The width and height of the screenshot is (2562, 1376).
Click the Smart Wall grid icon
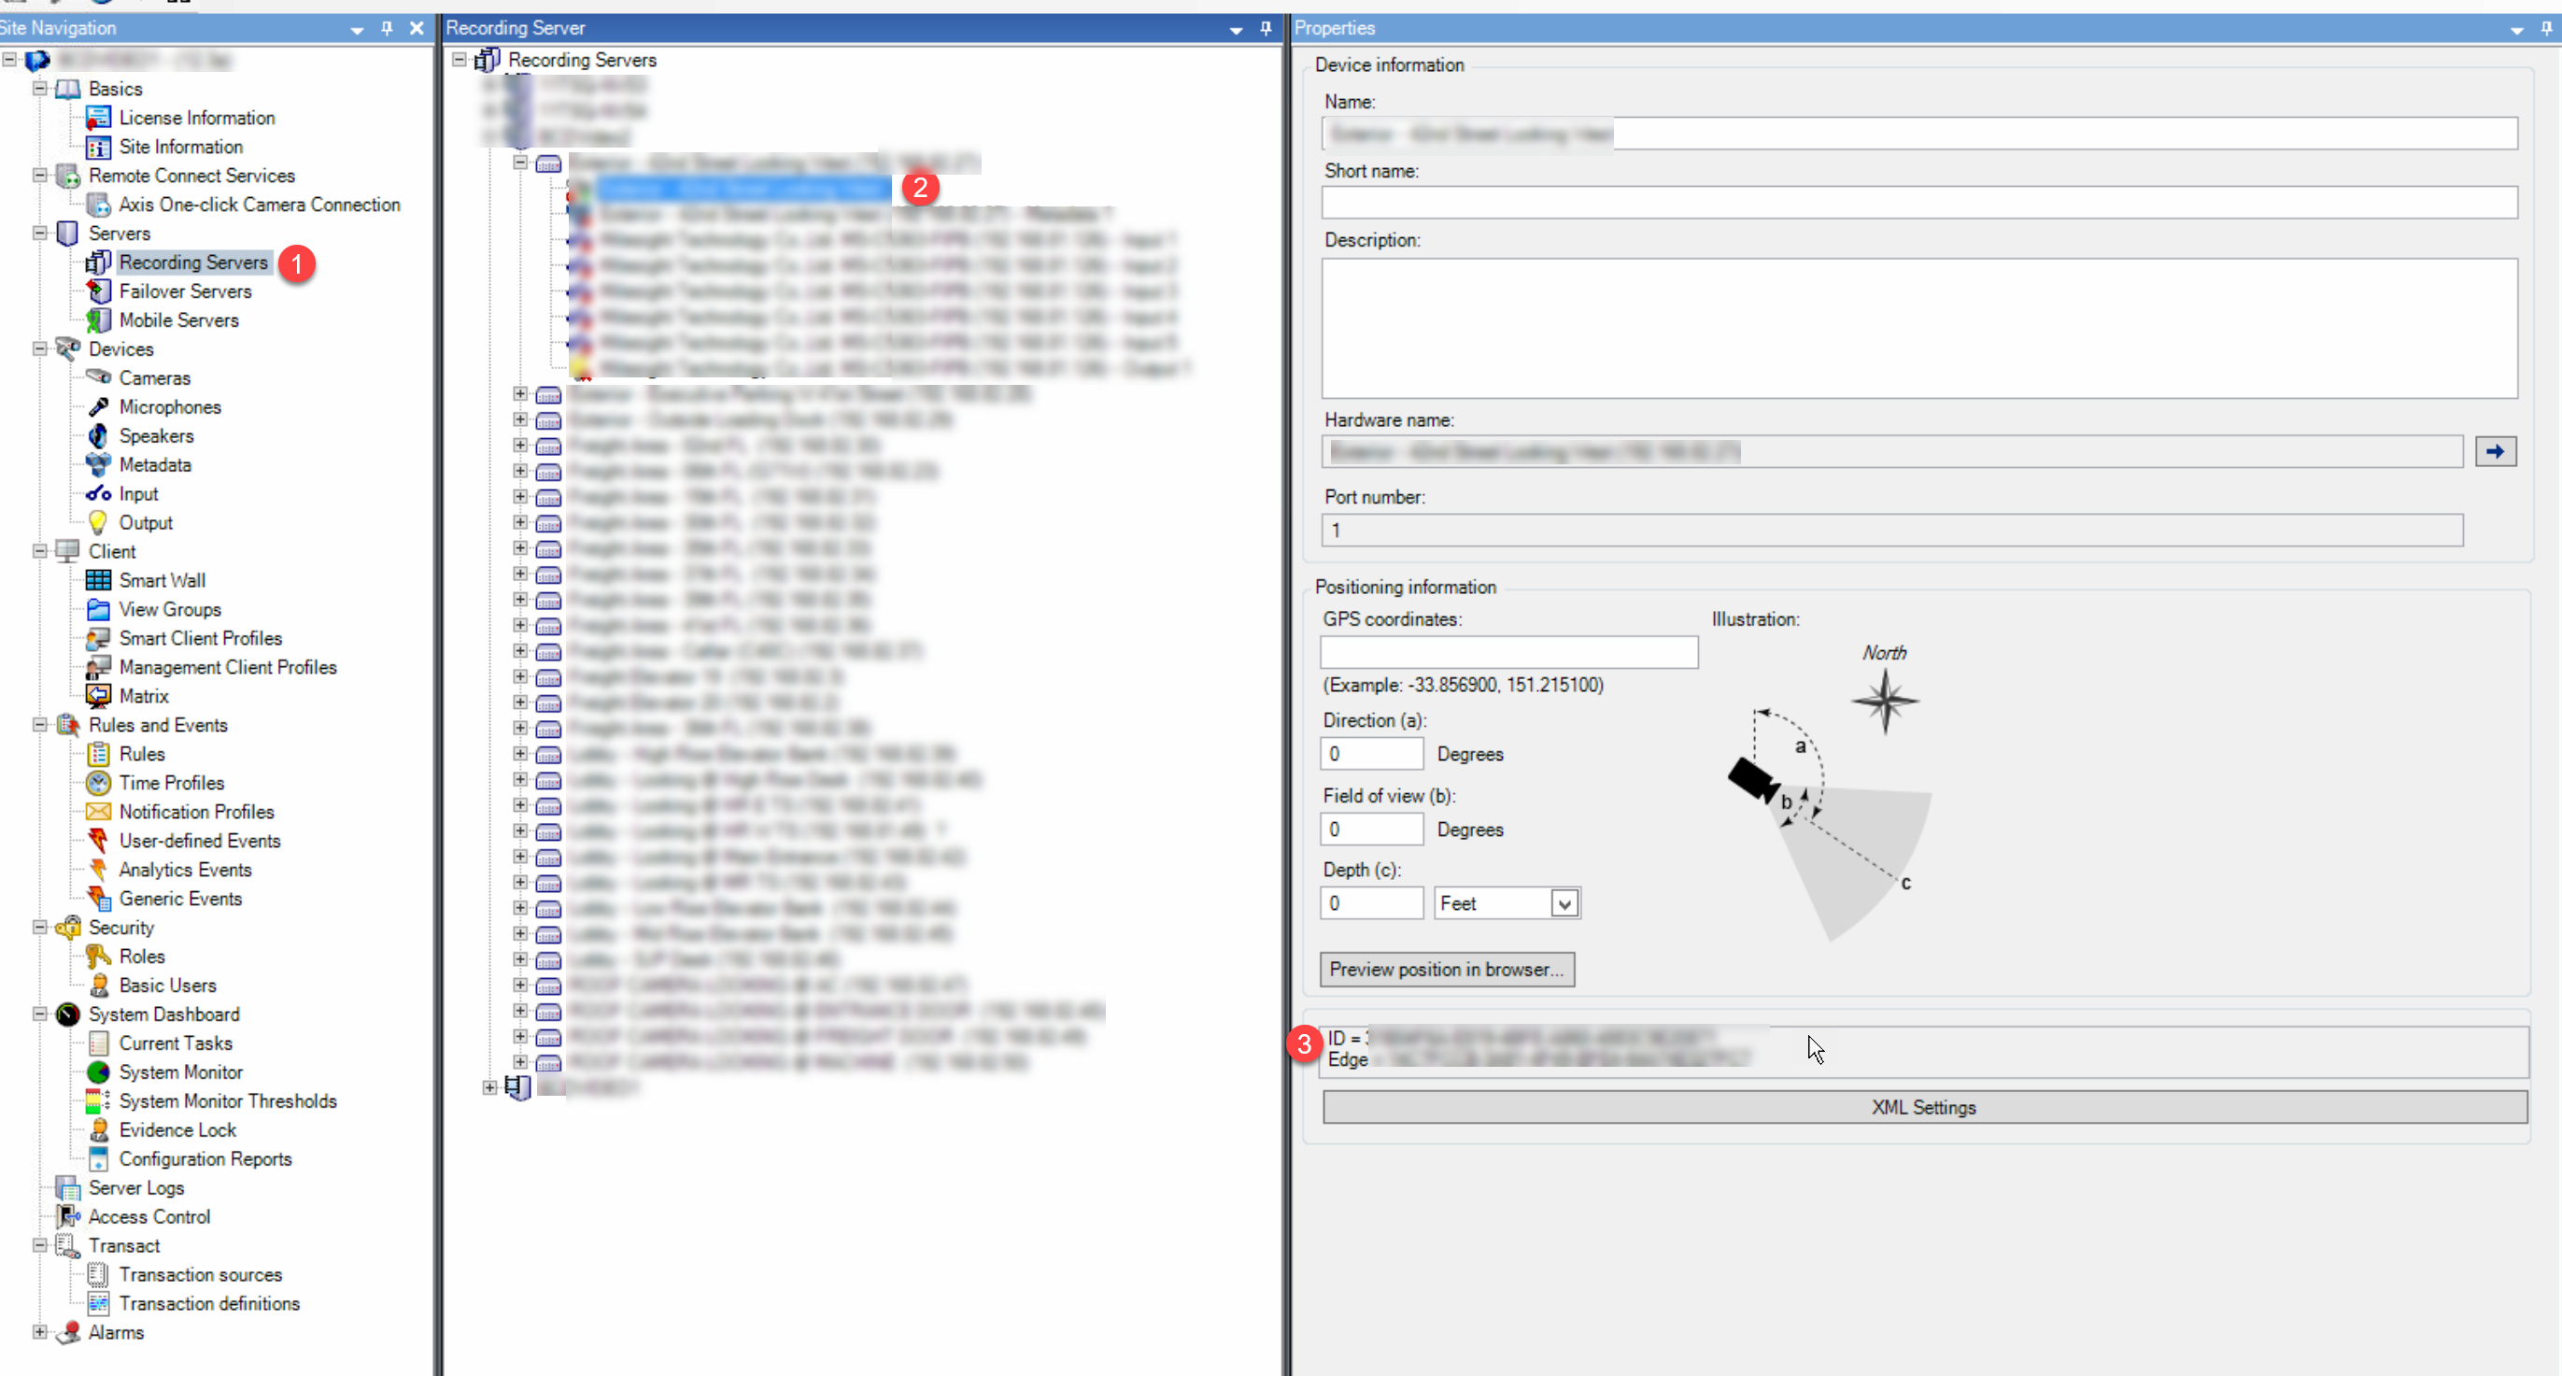(97, 580)
